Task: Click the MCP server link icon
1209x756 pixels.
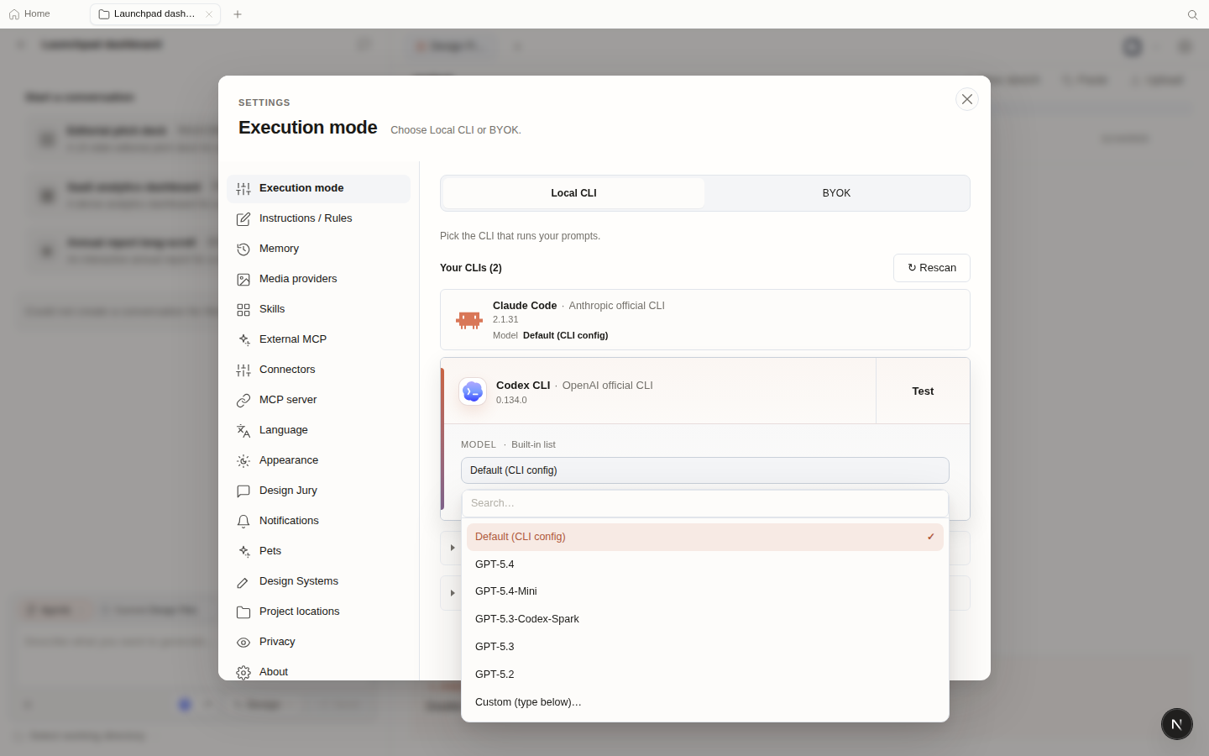Action: [x=243, y=401]
